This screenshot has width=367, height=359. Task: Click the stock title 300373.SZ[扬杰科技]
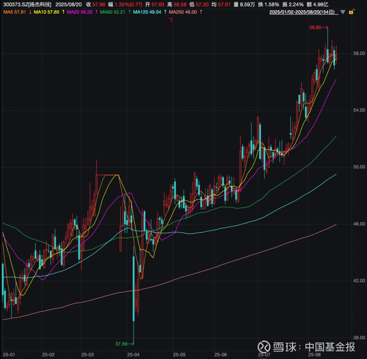tap(27, 4)
